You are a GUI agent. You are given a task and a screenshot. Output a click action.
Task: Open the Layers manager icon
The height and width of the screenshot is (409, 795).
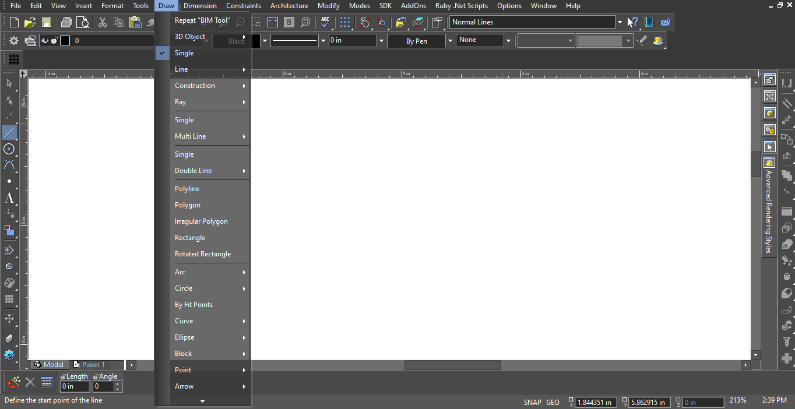coord(30,41)
